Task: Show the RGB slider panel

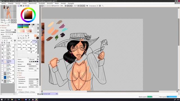Action: click(x=21, y=6)
